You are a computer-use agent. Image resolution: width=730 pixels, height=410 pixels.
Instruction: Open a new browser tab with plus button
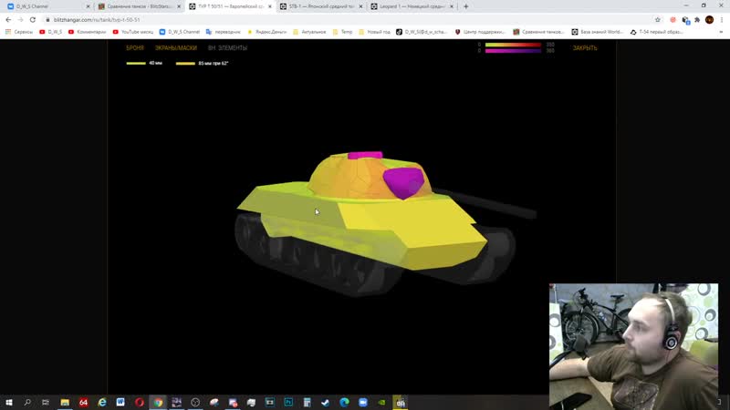pyautogui.click(x=466, y=6)
